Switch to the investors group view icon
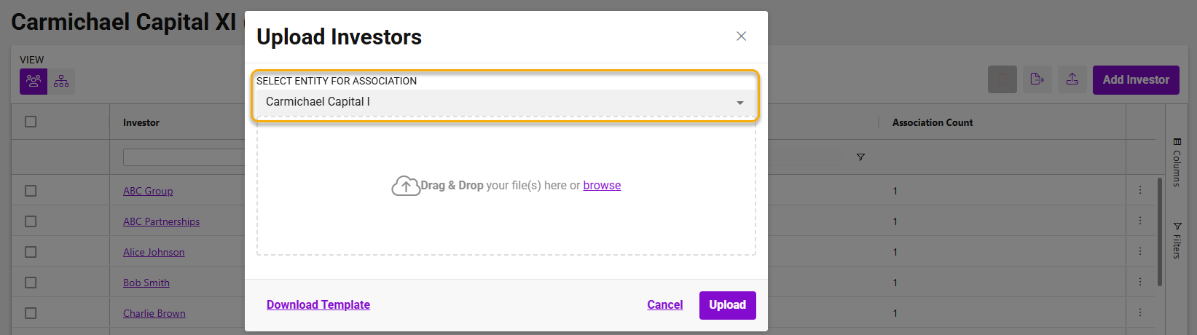 (x=34, y=81)
